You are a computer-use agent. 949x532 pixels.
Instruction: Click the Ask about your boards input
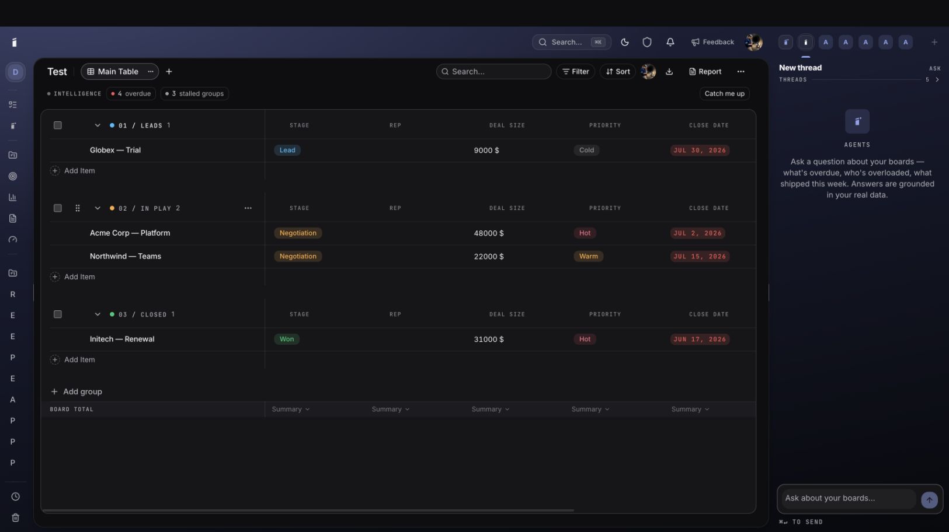[849, 498]
